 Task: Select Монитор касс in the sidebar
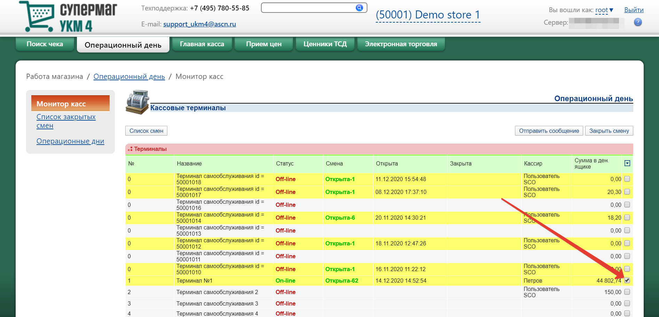[x=70, y=104]
